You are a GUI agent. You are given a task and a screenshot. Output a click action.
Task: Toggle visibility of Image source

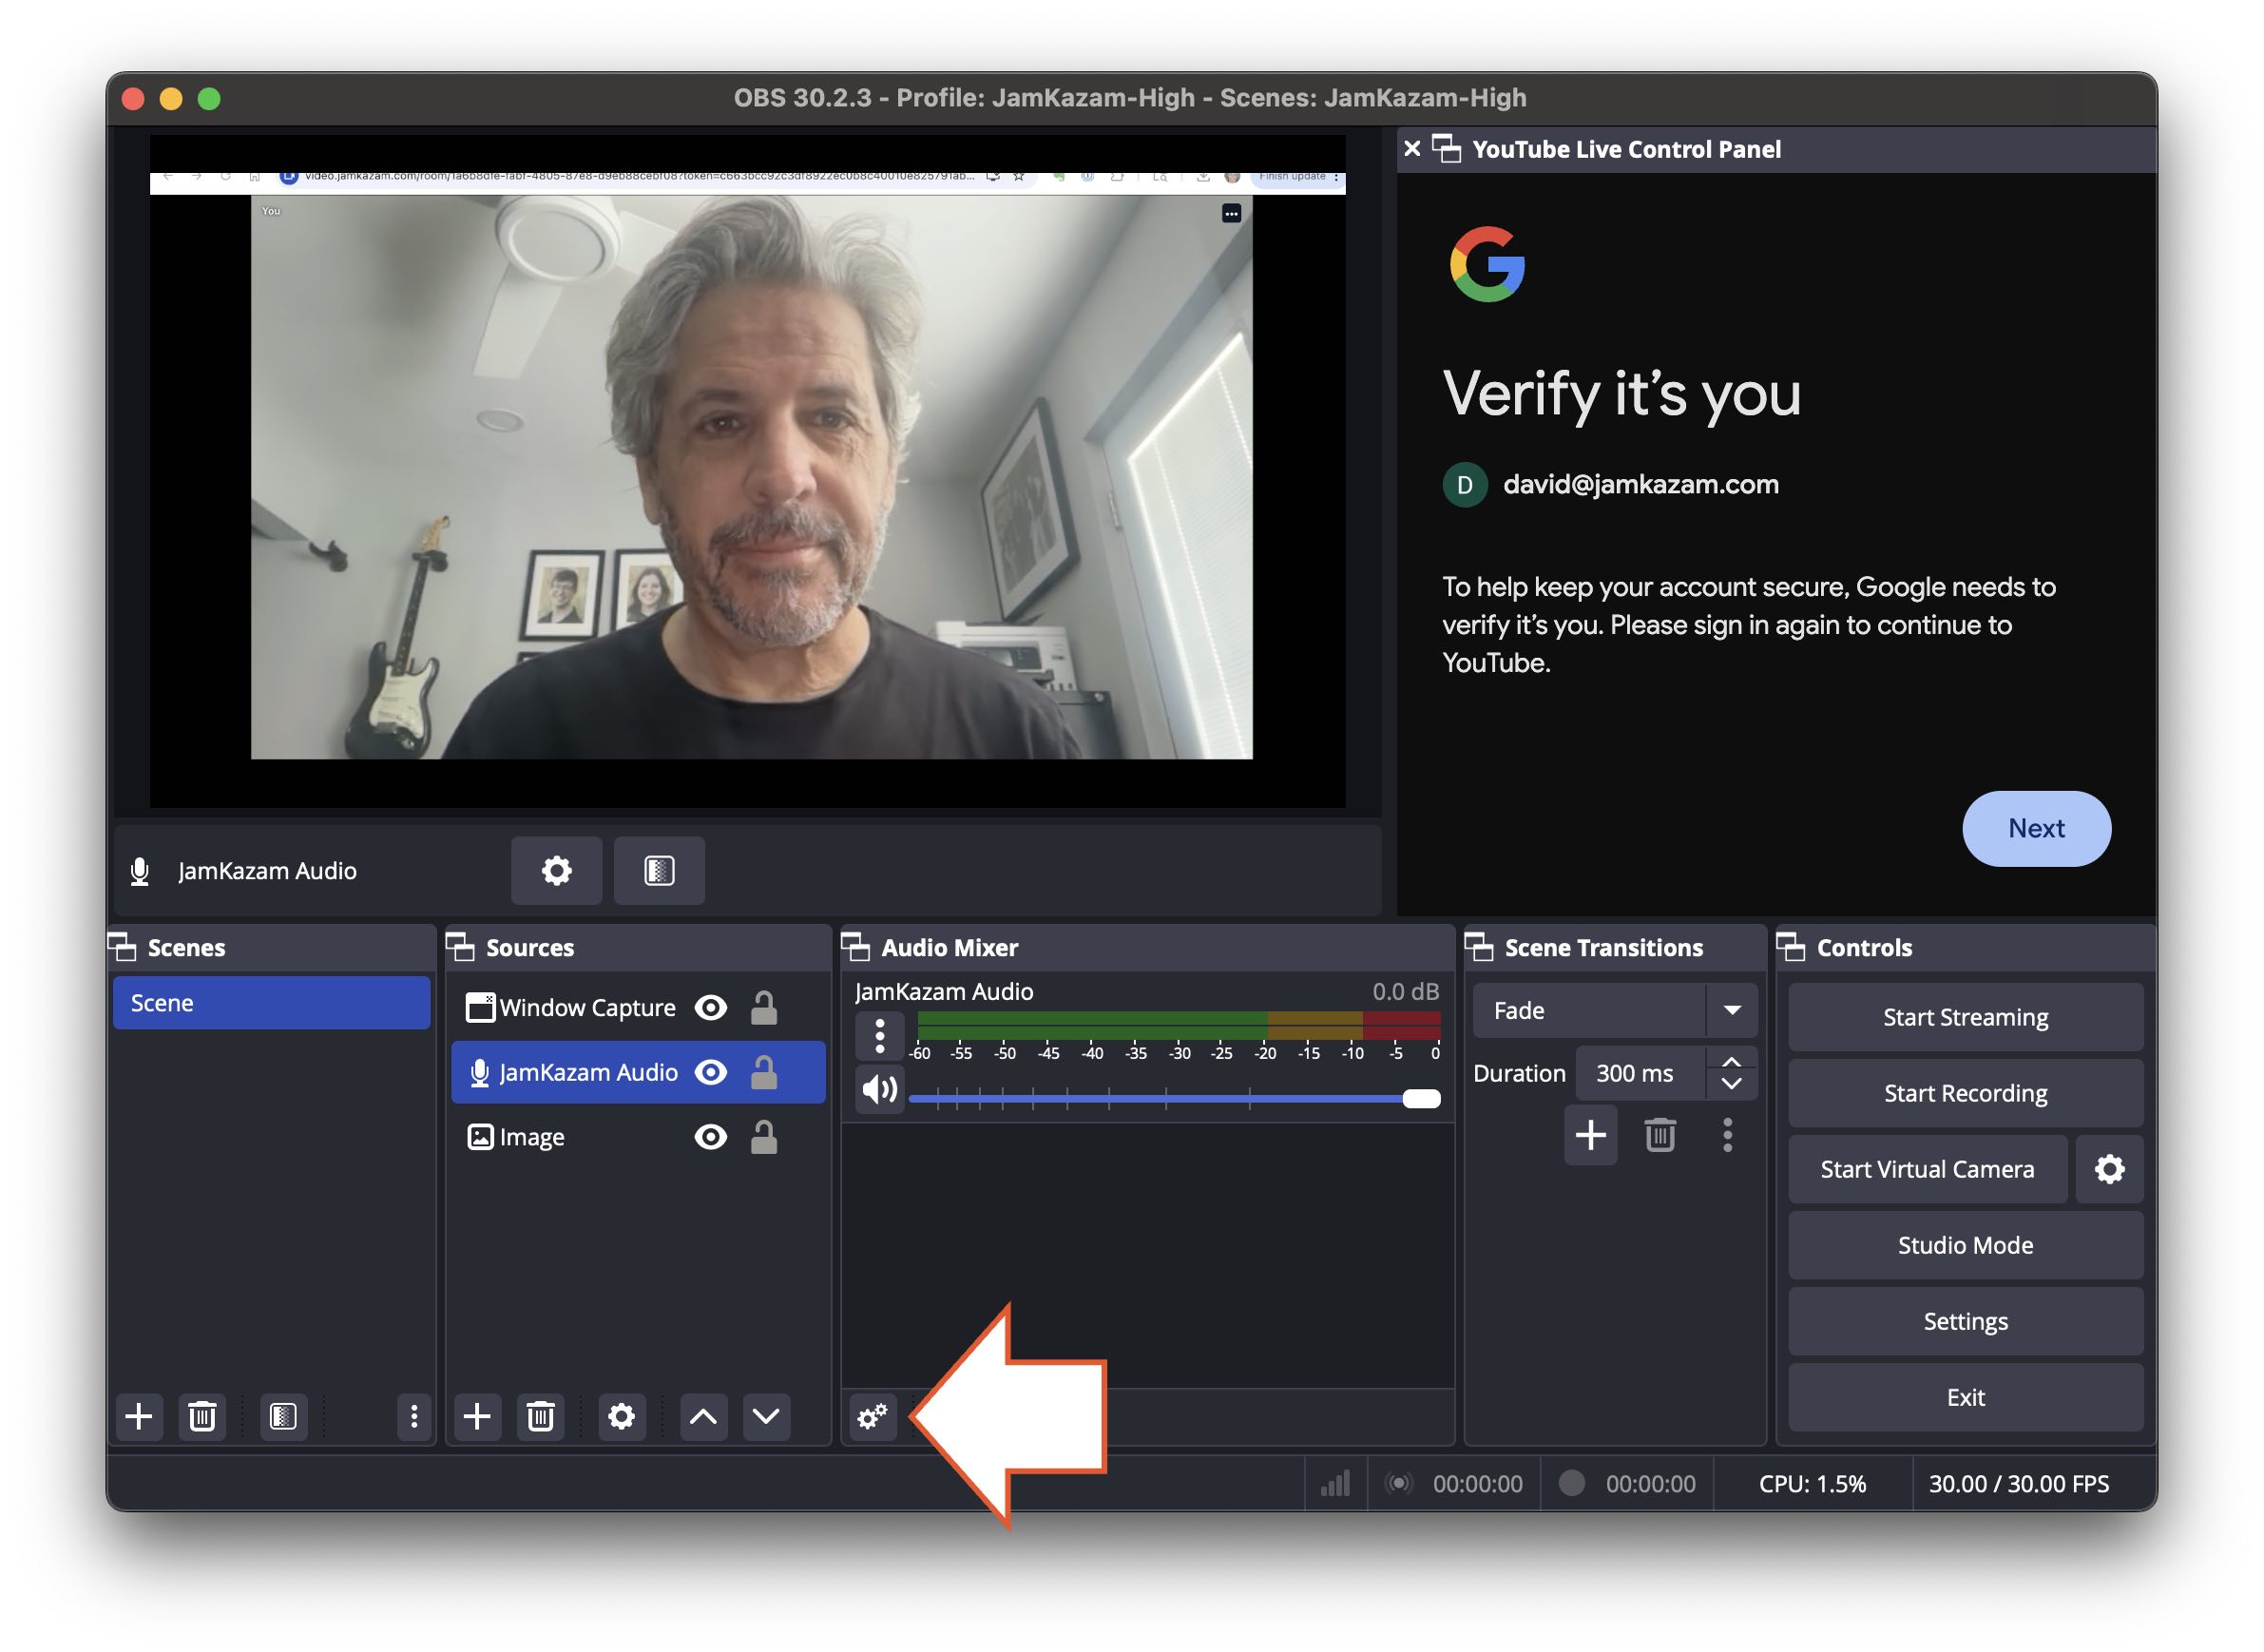point(711,1137)
